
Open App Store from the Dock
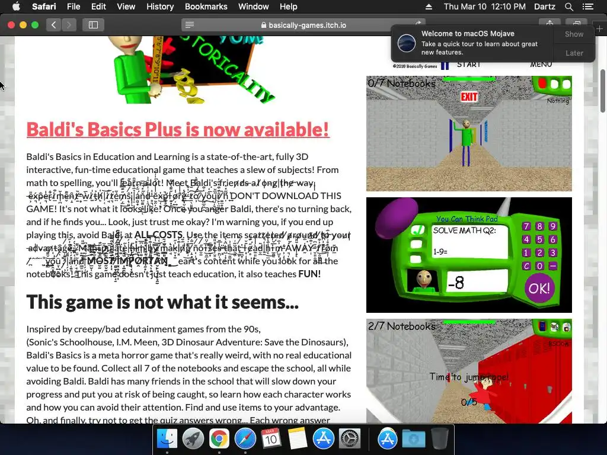pyautogui.click(x=323, y=439)
